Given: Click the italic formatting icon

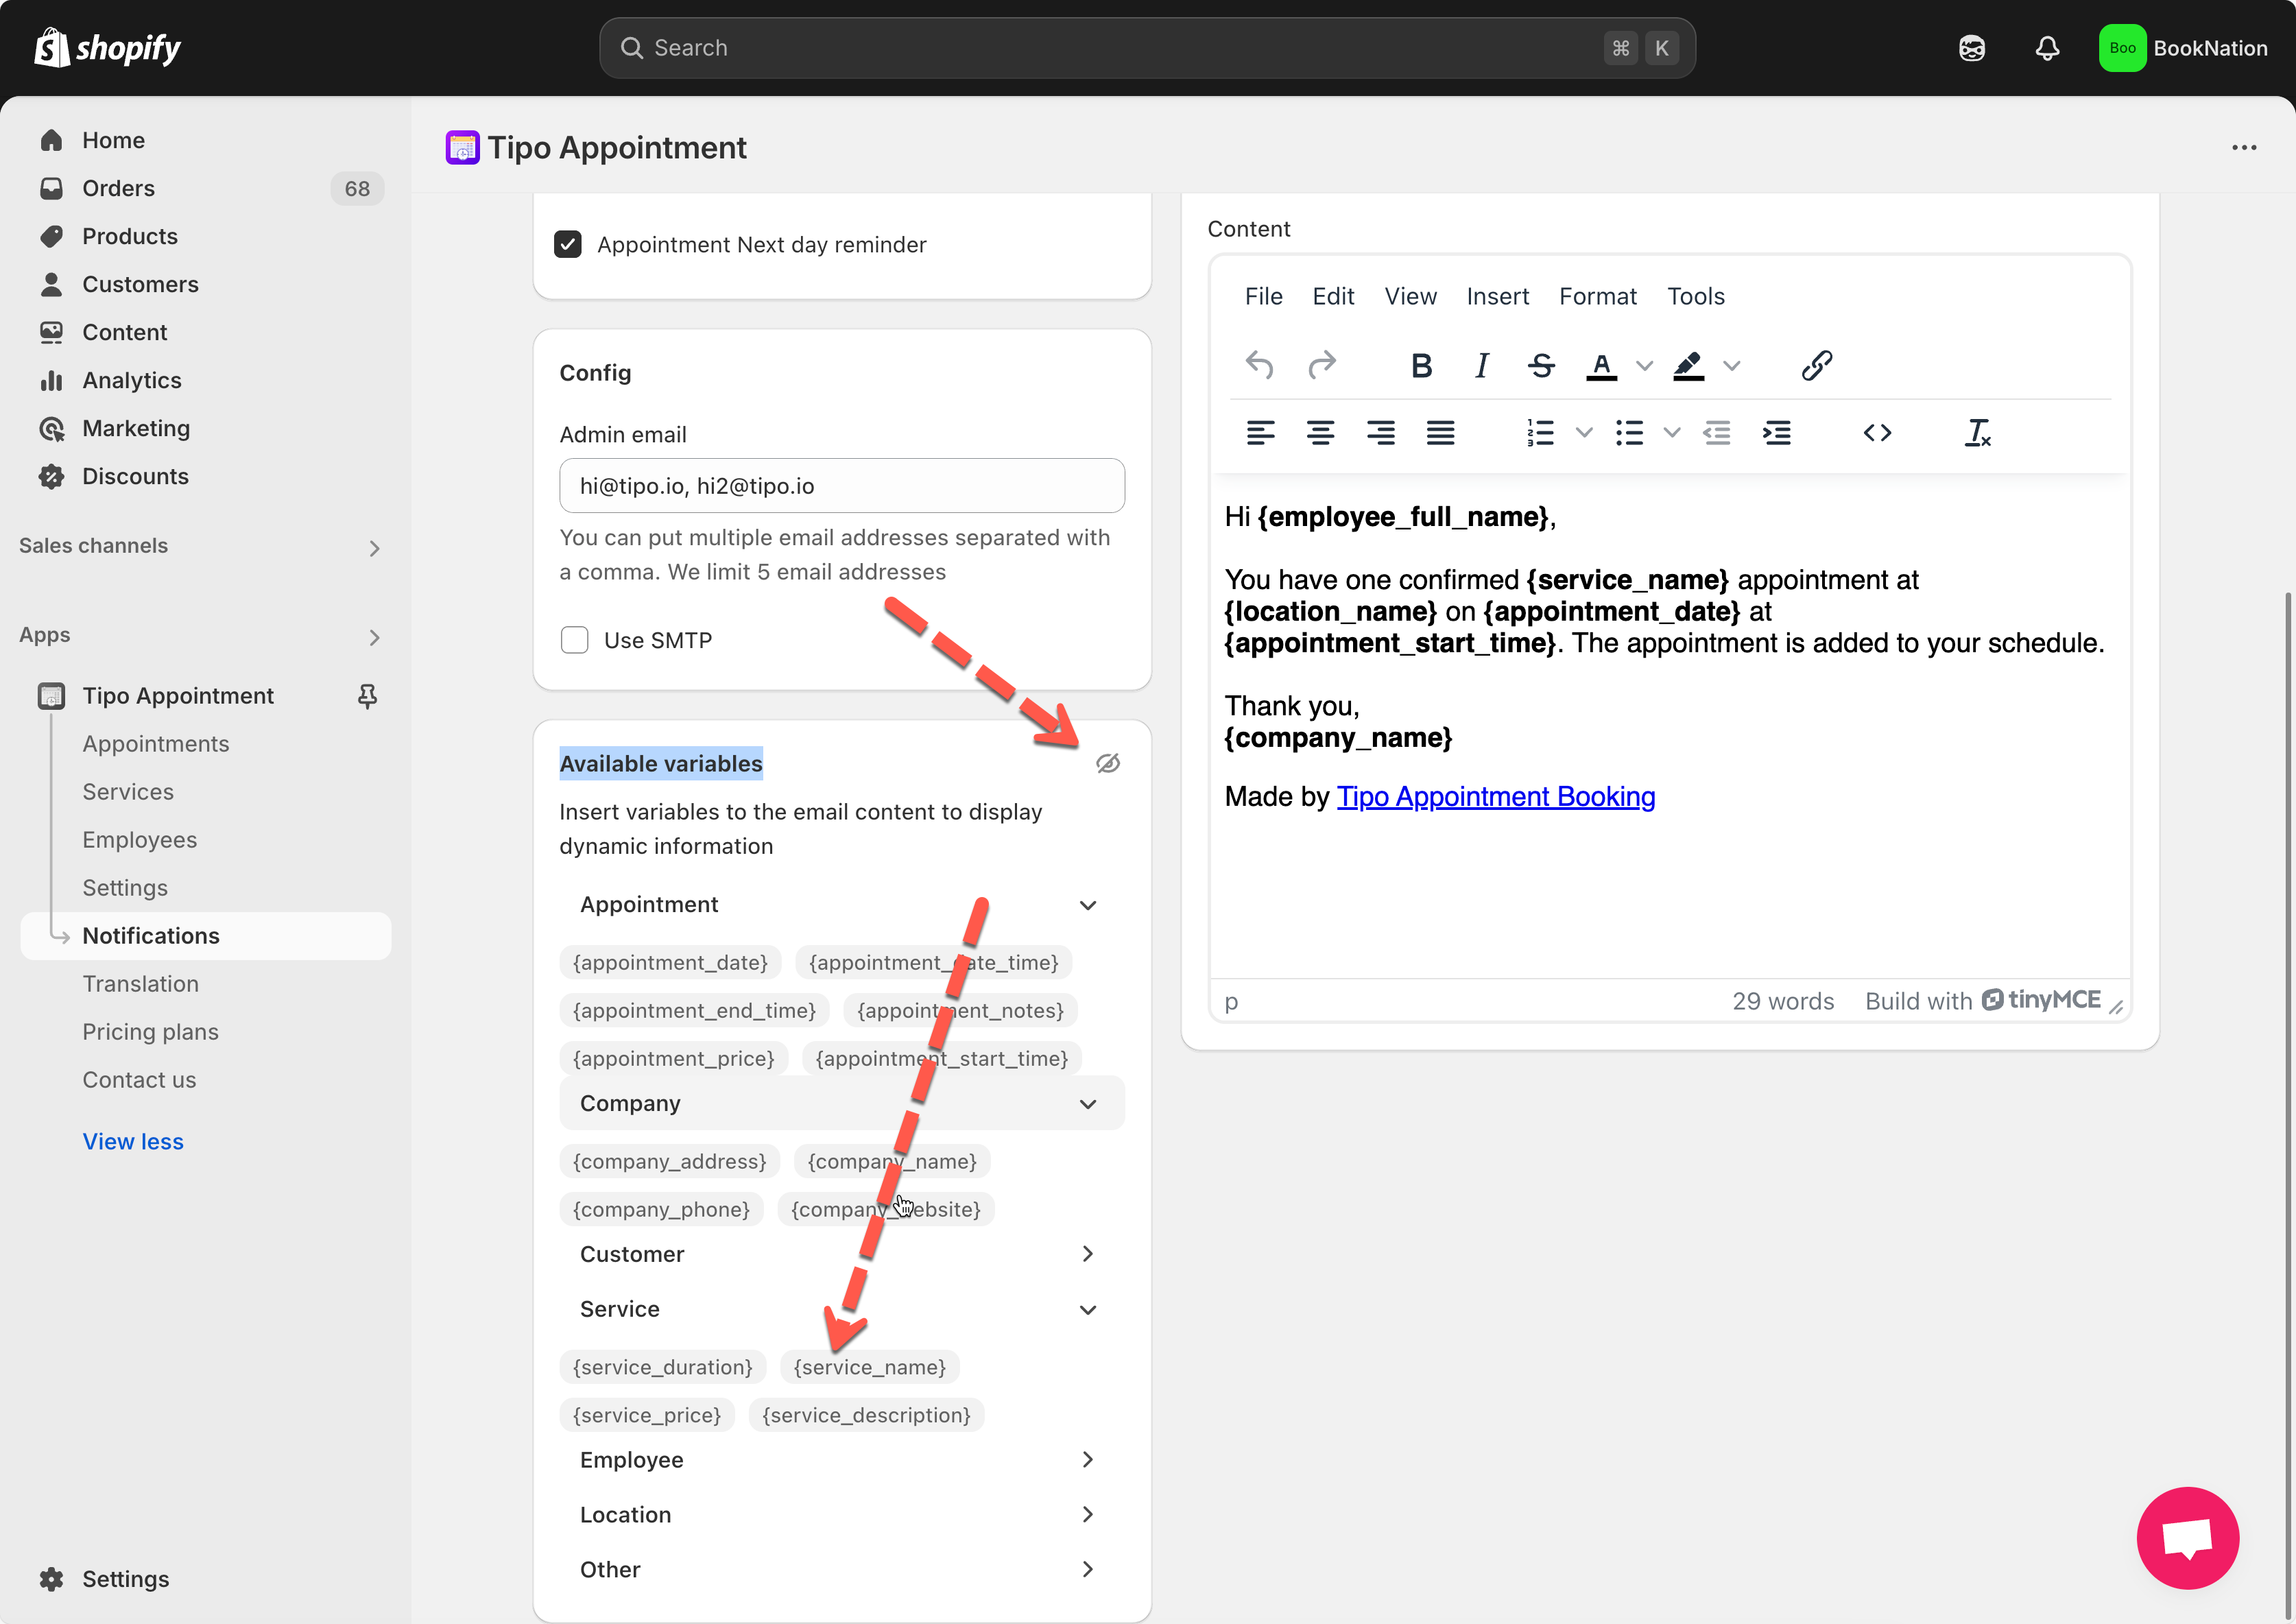Looking at the screenshot, I should click(1481, 366).
